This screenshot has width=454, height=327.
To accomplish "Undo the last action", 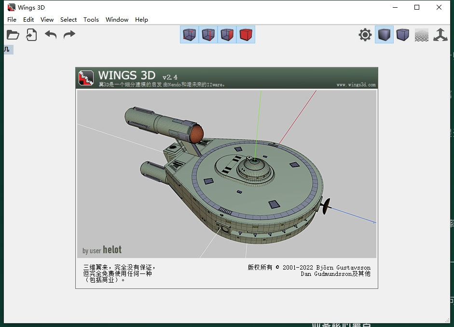I will (x=51, y=35).
